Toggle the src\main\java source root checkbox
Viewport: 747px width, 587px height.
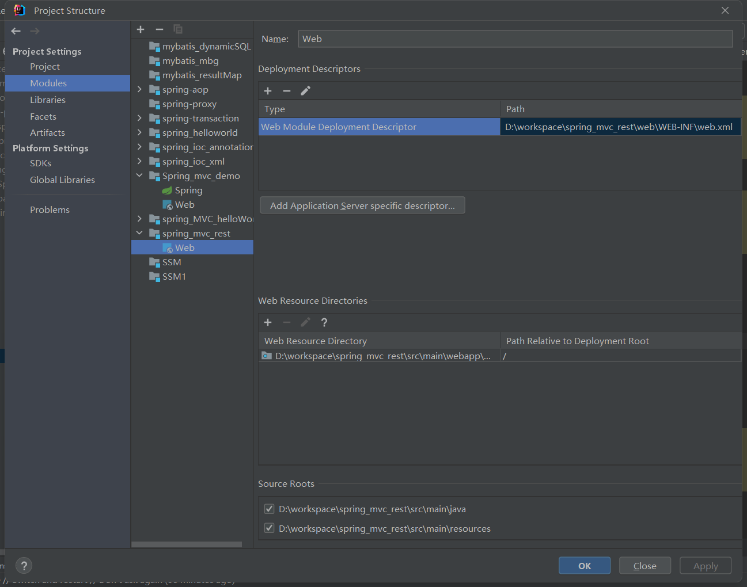(x=269, y=509)
